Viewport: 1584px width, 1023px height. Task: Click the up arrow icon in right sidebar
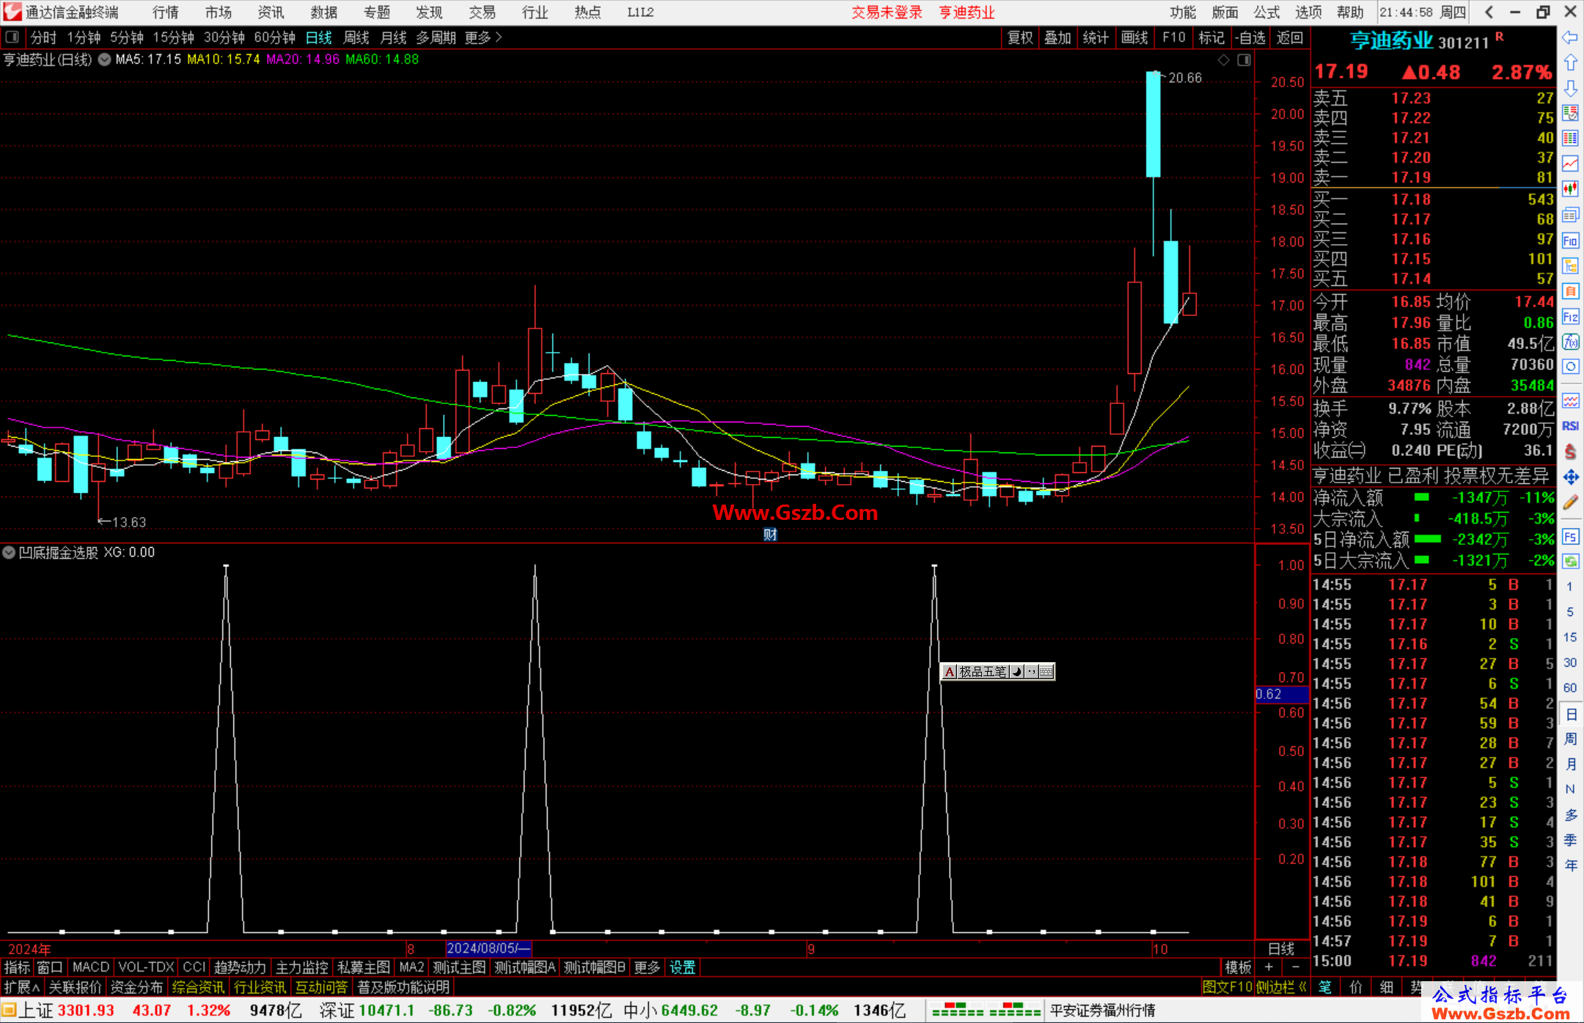click(x=1570, y=63)
